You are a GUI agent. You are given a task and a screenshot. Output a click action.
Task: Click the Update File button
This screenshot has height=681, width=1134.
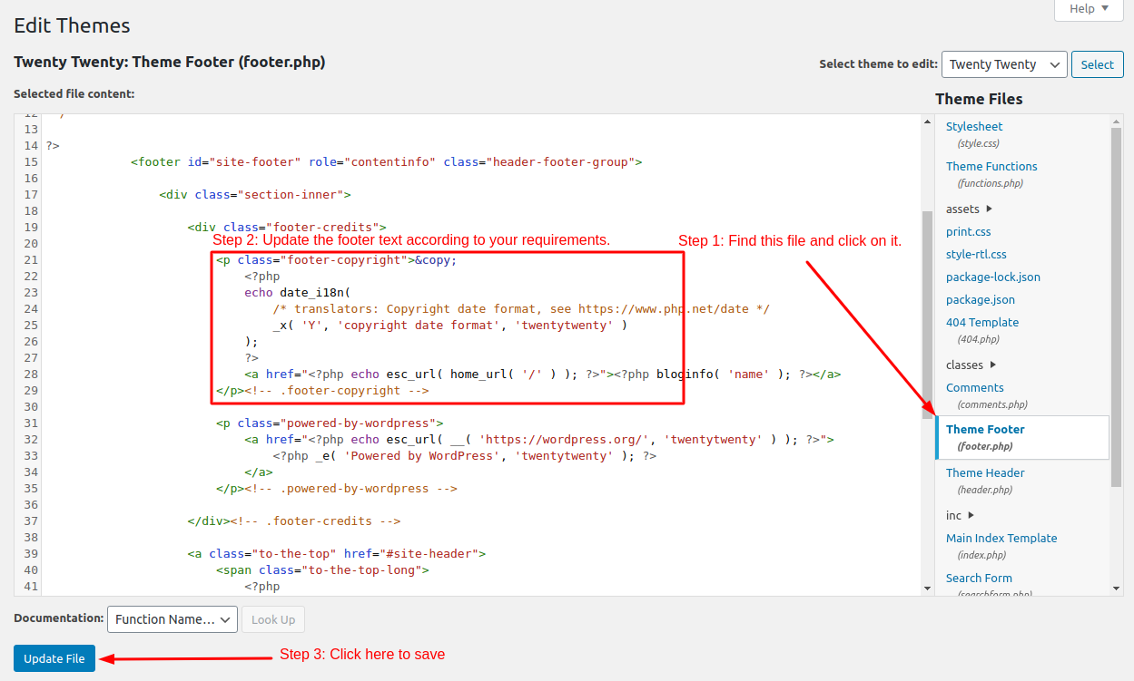pyautogui.click(x=54, y=659)
